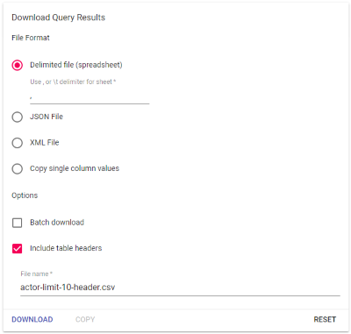Click the 'Batch download' text label
The image size is (351, 334).
click(57, 223)
